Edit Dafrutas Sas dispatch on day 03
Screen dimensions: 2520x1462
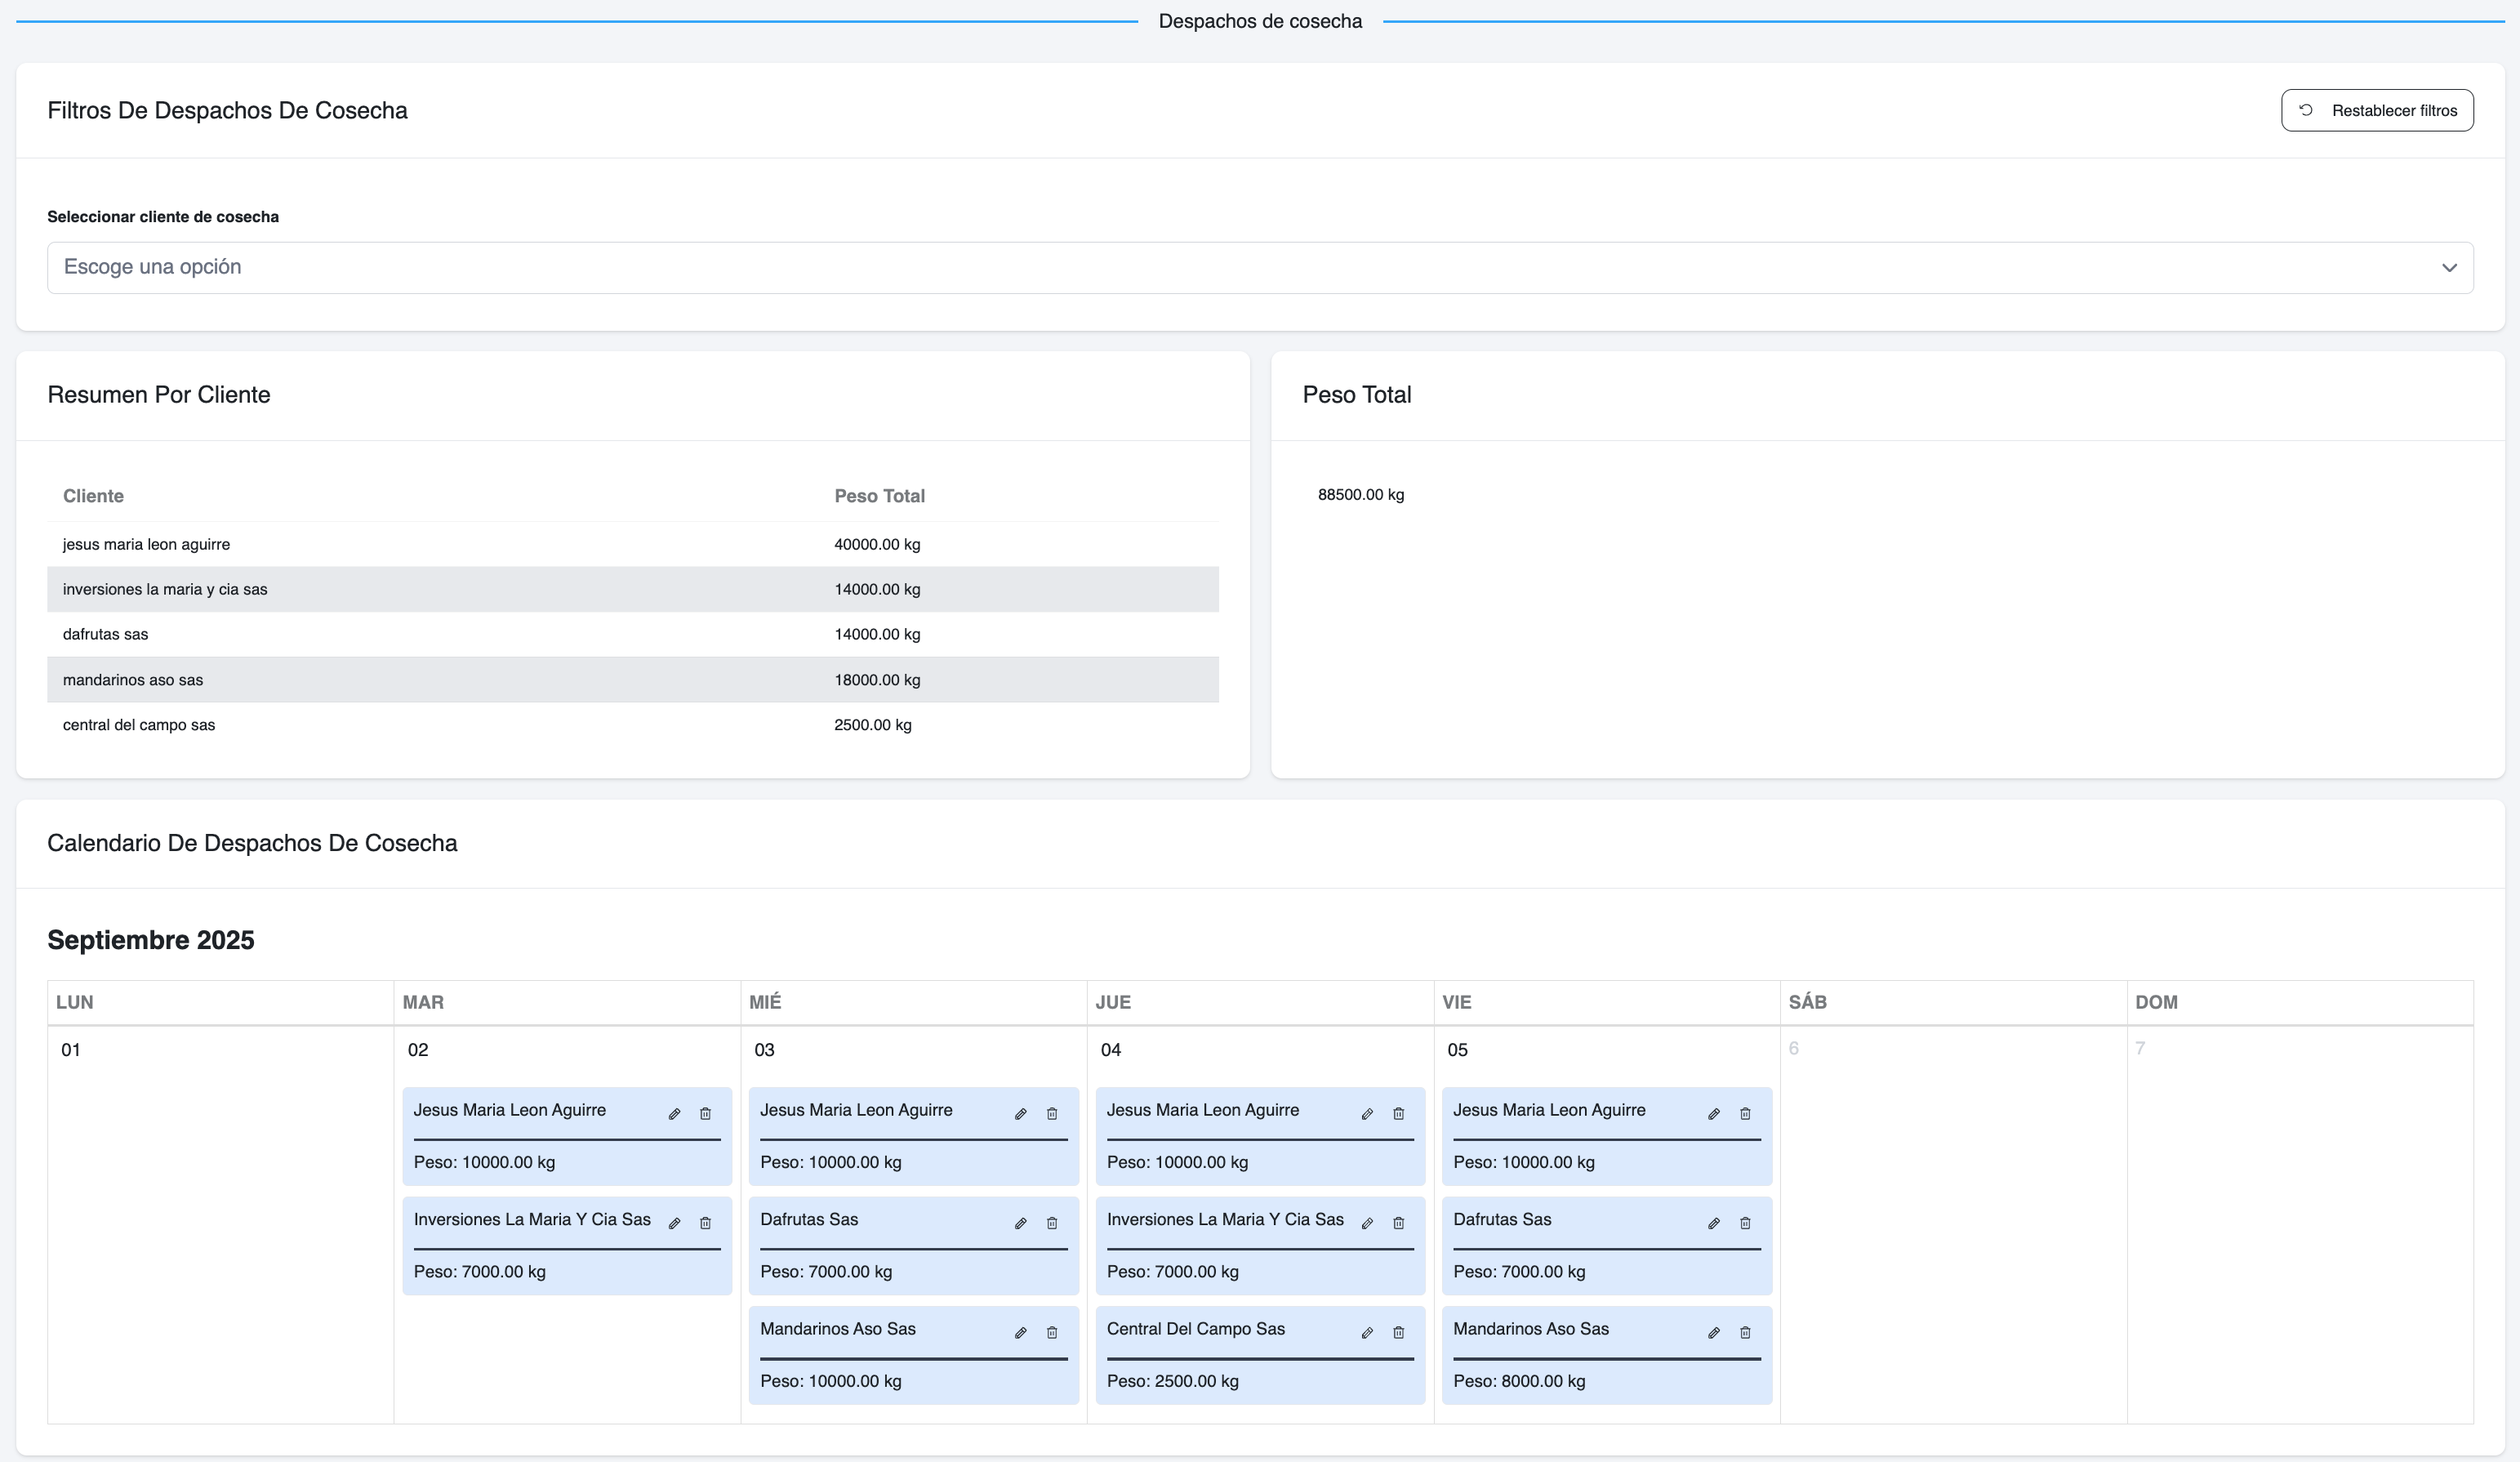coord(1020,1223)
